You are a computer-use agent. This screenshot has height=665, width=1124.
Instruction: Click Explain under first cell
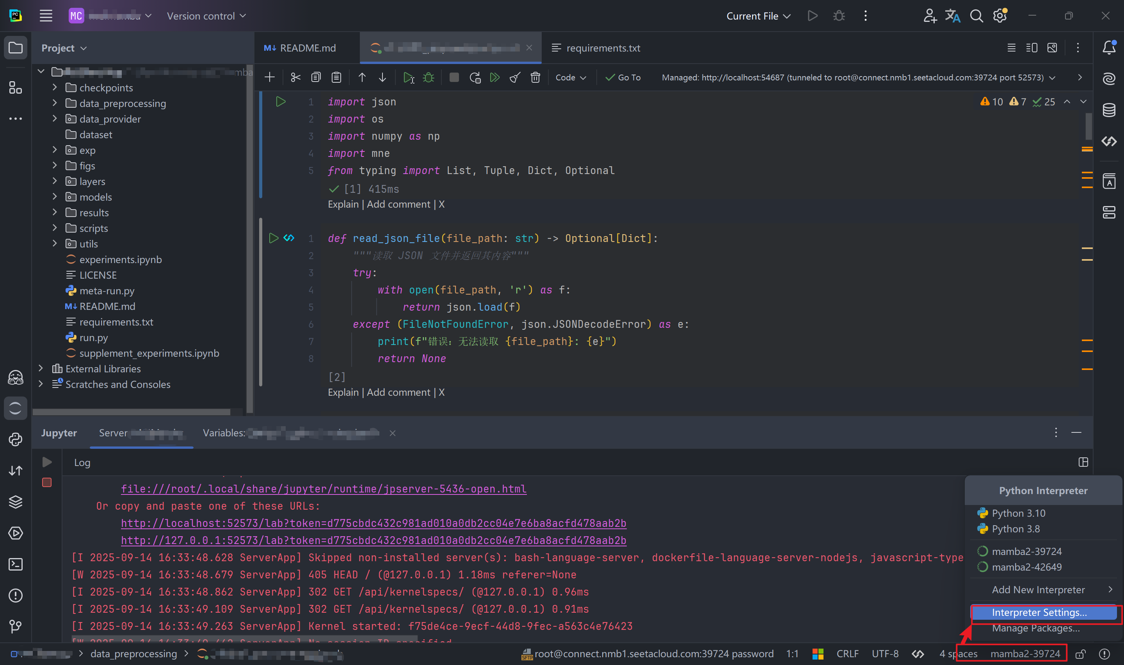(343, 204)
